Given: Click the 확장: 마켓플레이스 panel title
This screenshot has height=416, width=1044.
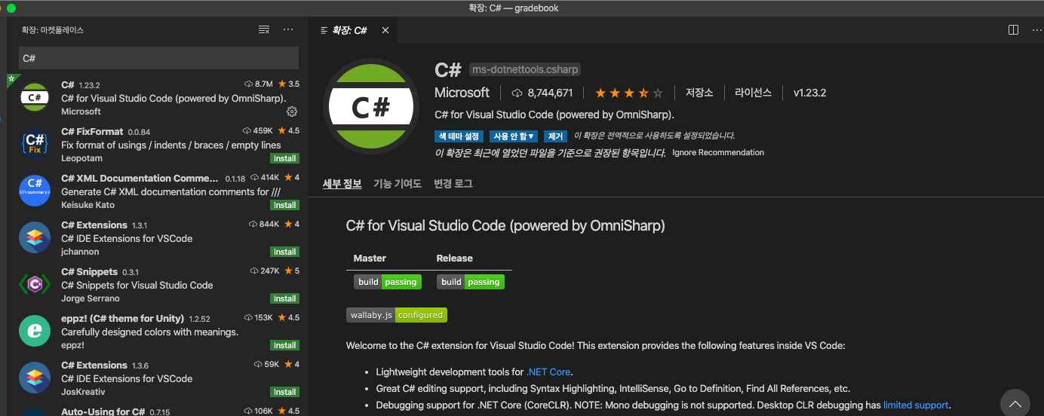Looking at the screenshot, I should click(x=53, y=30).
